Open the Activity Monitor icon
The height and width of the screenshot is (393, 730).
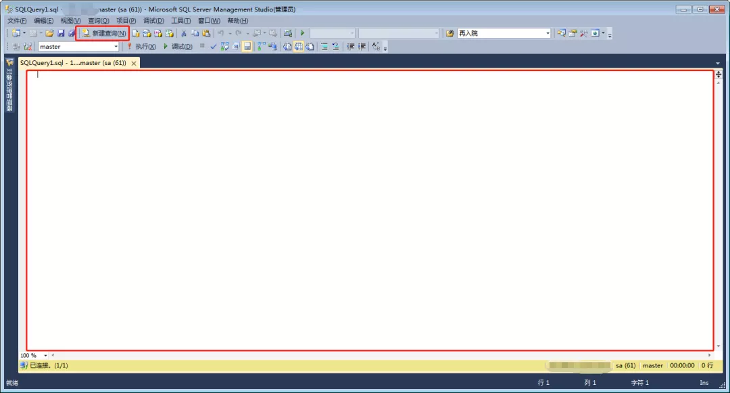(288, 33)
